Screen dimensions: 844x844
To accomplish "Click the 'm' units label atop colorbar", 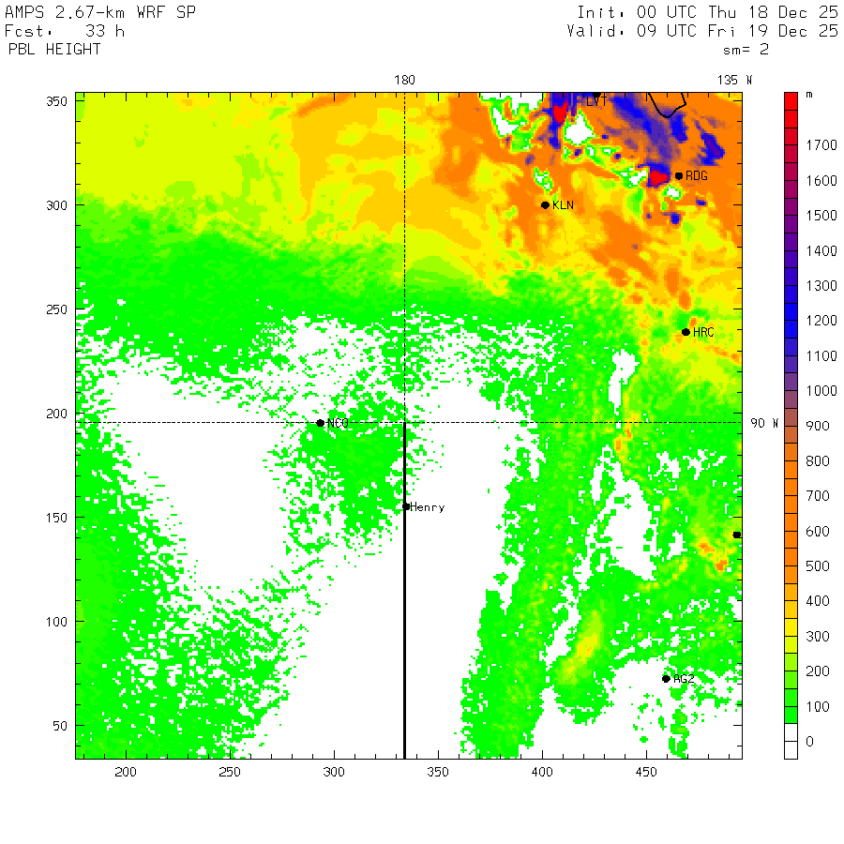I will click(x=809, y=95).
